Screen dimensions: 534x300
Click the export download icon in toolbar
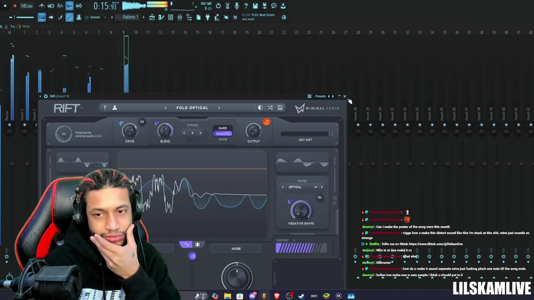[283, 6]
